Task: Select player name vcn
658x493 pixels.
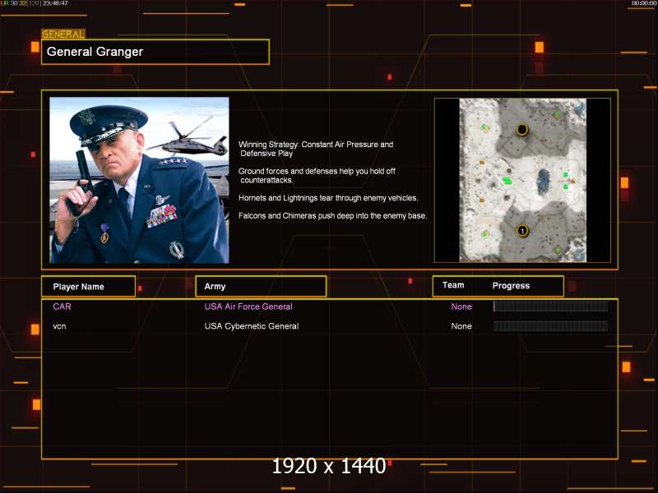Action: (59, 326)
